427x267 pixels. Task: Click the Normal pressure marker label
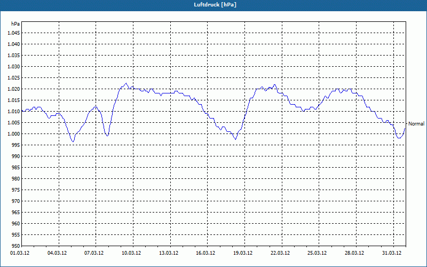point(416,124)
